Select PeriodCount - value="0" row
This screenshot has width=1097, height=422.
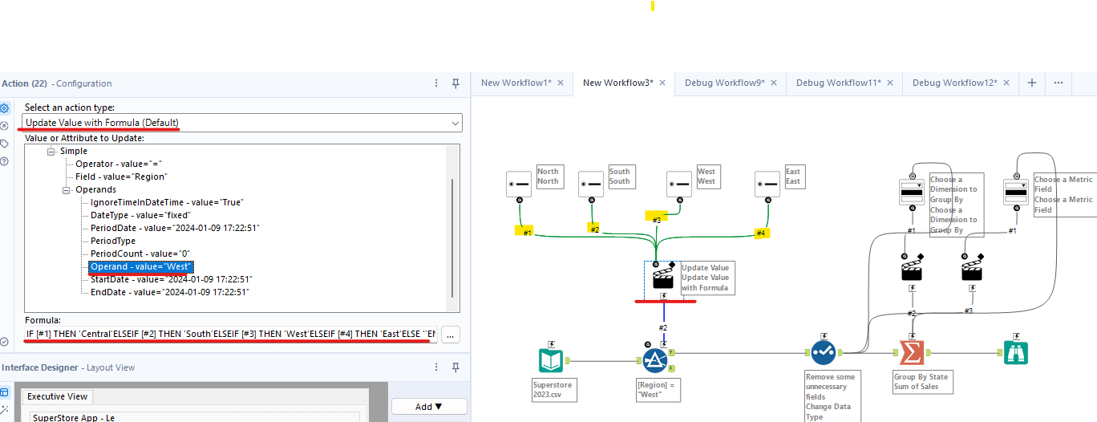[x=140, y=254]
